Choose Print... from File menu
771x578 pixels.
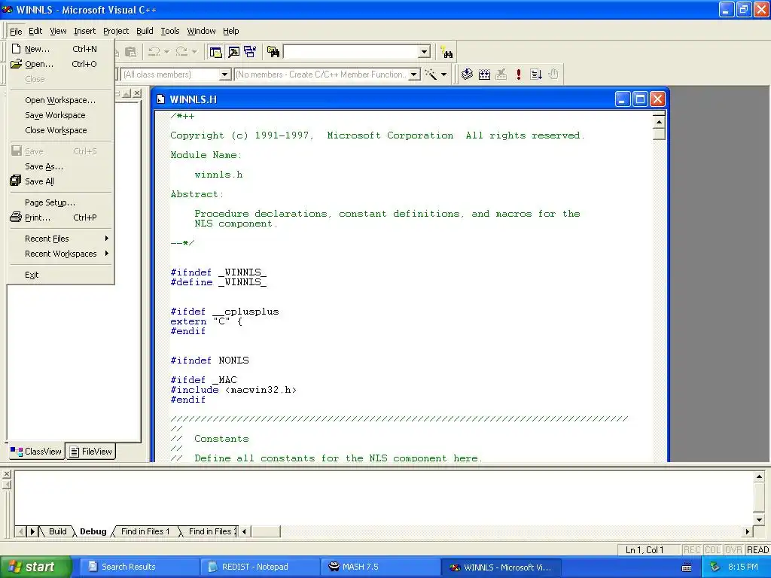click(61, 218)
